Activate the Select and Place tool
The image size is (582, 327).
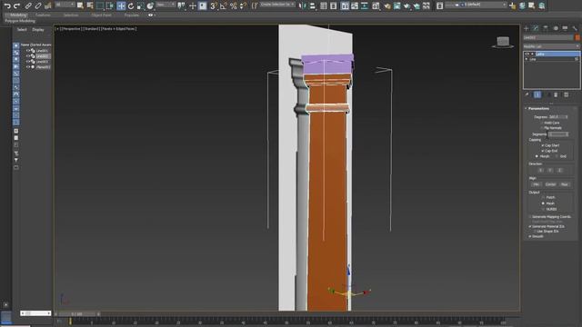click(150, 5)
